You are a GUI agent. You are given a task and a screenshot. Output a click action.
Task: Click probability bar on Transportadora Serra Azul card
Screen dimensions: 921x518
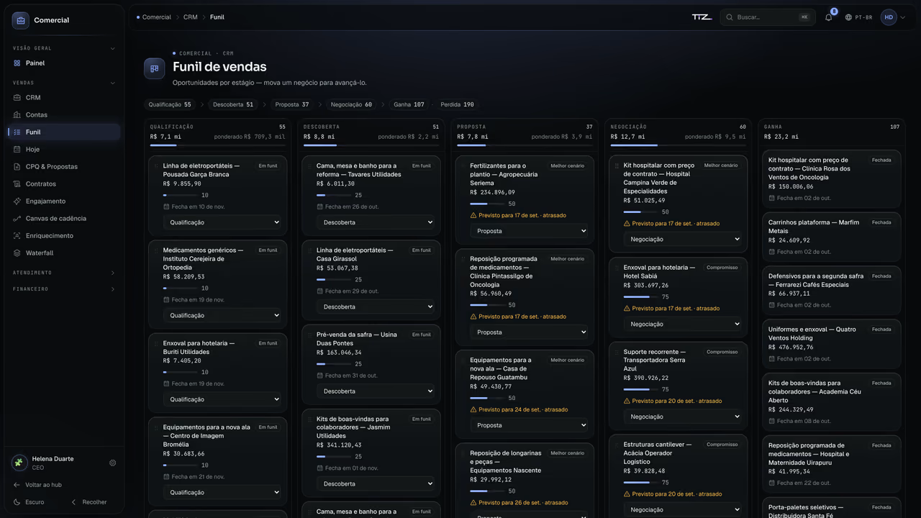pyautogui.click(x=640, y=389)
